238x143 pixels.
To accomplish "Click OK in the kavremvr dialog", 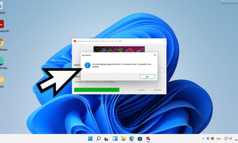I will 147,77.
